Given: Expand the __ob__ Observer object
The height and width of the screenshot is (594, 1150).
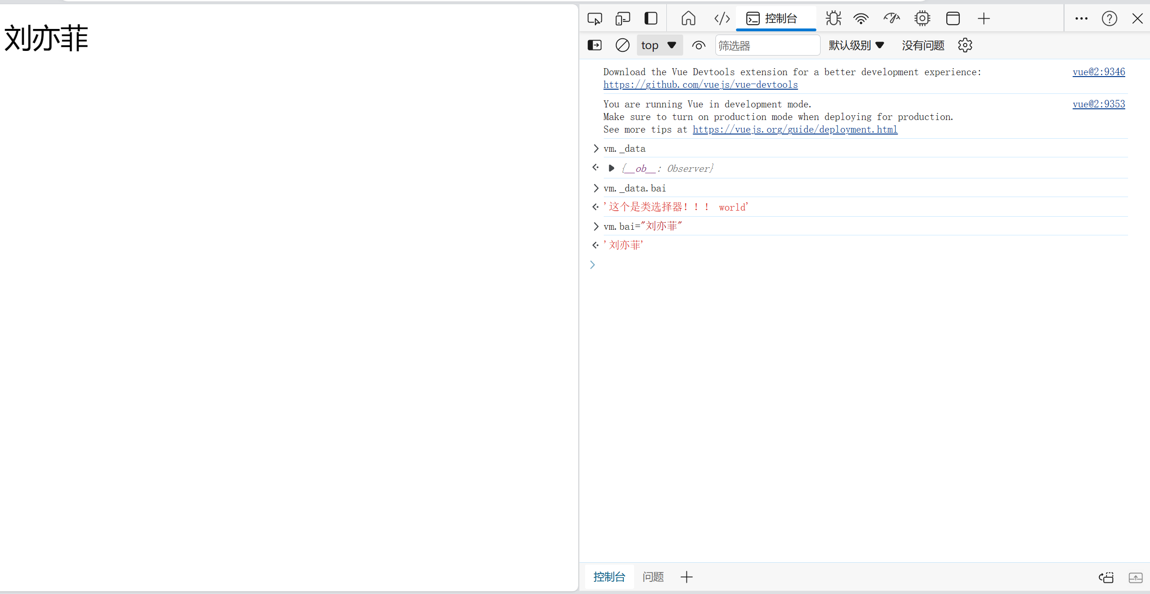Looking at the screenshot, I should pyautogui.click(x=611, y=168).
